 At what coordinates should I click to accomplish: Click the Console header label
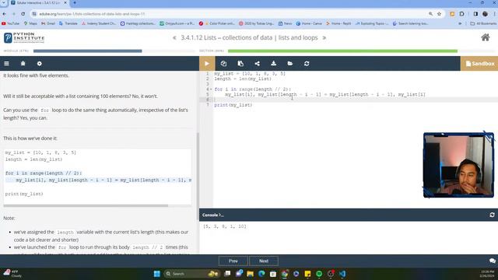click(212, 215)
